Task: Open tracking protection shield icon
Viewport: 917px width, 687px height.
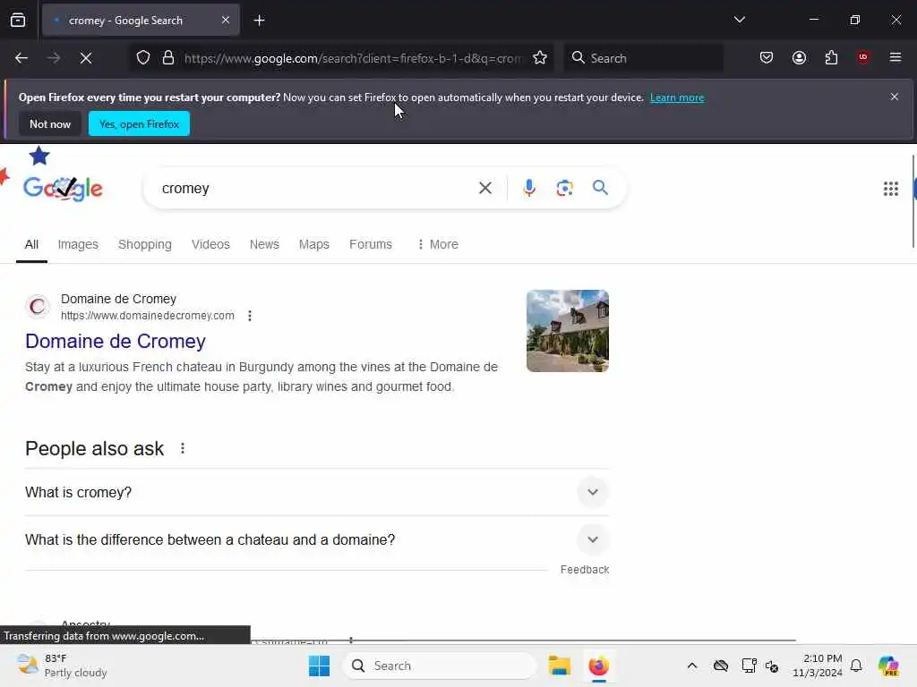Action: click(143, 58)
